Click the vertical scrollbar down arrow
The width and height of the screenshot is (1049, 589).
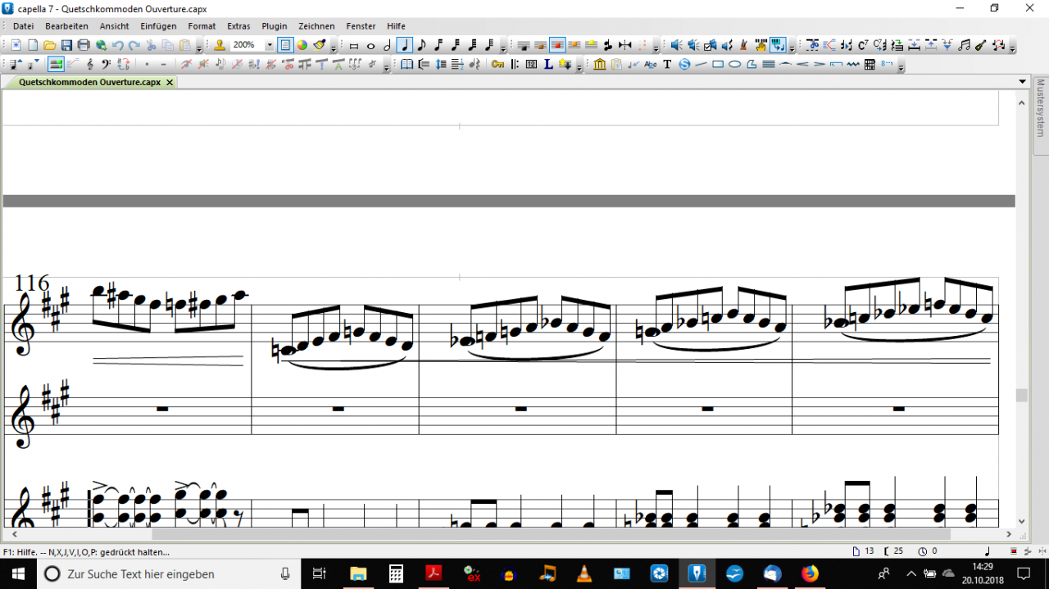pyautogui.click(x=1021, y=521)
